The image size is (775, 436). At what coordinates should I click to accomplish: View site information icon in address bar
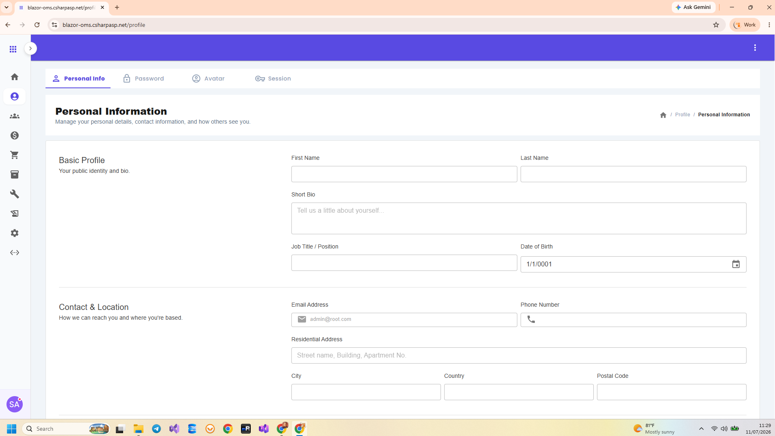tap(54, 25)
